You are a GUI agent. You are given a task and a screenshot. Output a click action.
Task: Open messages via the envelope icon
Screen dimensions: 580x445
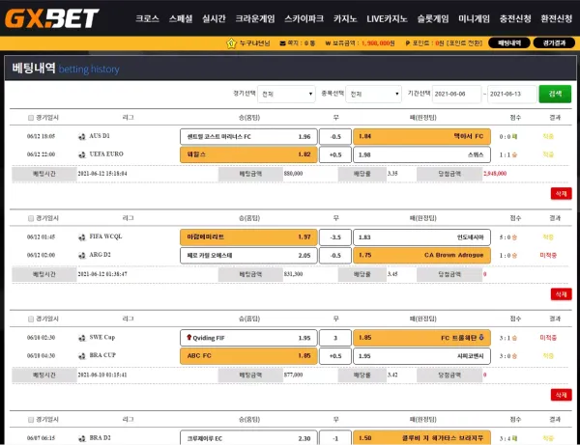point(282,43)
